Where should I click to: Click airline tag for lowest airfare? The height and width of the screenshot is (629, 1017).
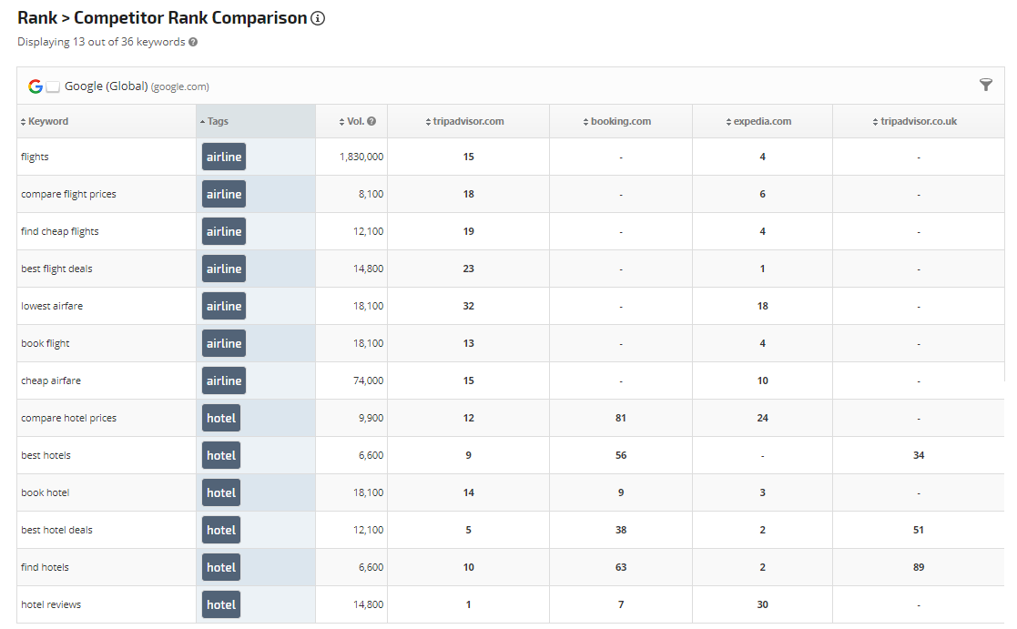click(224, 306)
